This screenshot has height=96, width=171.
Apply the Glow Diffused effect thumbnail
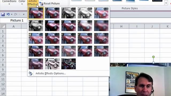tap(85, 26)
